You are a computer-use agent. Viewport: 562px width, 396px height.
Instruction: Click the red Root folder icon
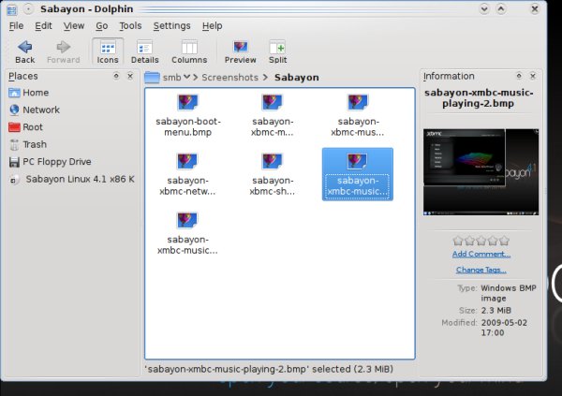point(14,127)
